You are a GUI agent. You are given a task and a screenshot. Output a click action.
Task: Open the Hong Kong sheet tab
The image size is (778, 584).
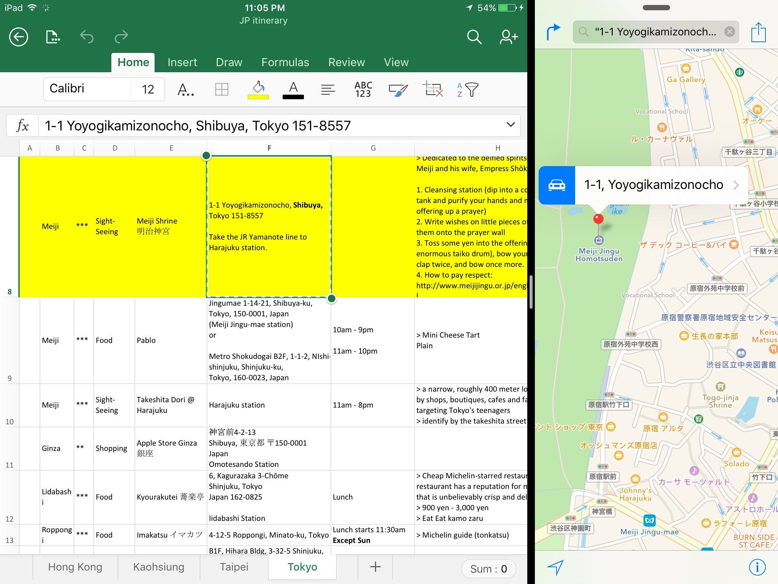pyautogui.click(x=75, y=567)
